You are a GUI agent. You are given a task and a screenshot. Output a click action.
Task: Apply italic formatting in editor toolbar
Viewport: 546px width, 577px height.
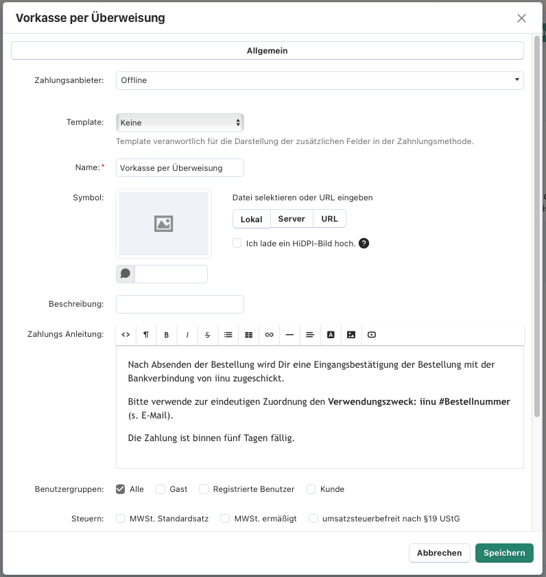(x=187, y=335)
